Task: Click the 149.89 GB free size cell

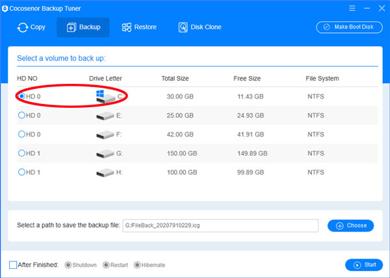Action: 252,153
